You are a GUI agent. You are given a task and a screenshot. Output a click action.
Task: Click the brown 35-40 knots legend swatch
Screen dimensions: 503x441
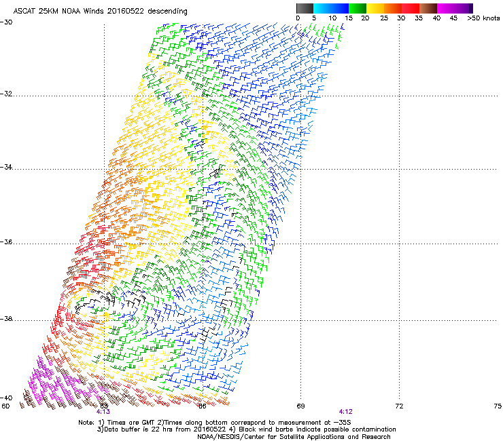pos(428,8)
